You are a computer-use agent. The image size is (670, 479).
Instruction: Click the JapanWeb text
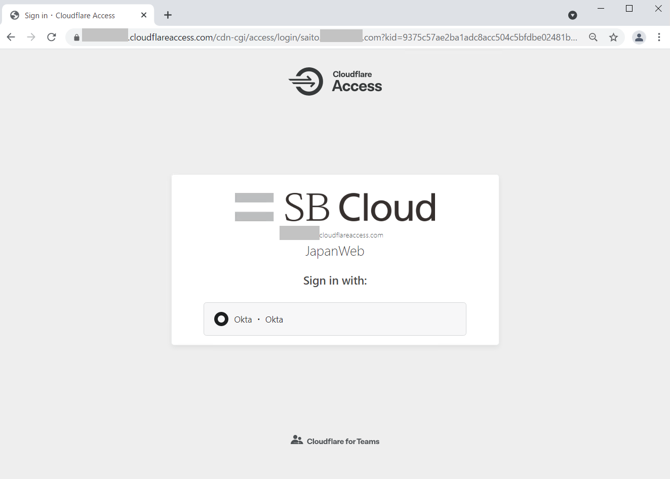(335, 251)
